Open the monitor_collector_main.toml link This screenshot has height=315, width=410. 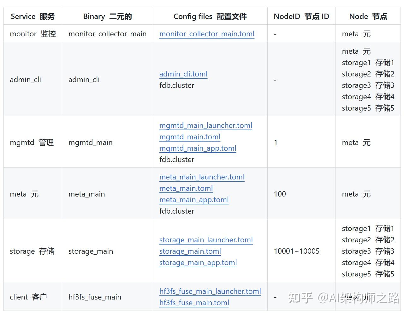[x=207, y=34]
